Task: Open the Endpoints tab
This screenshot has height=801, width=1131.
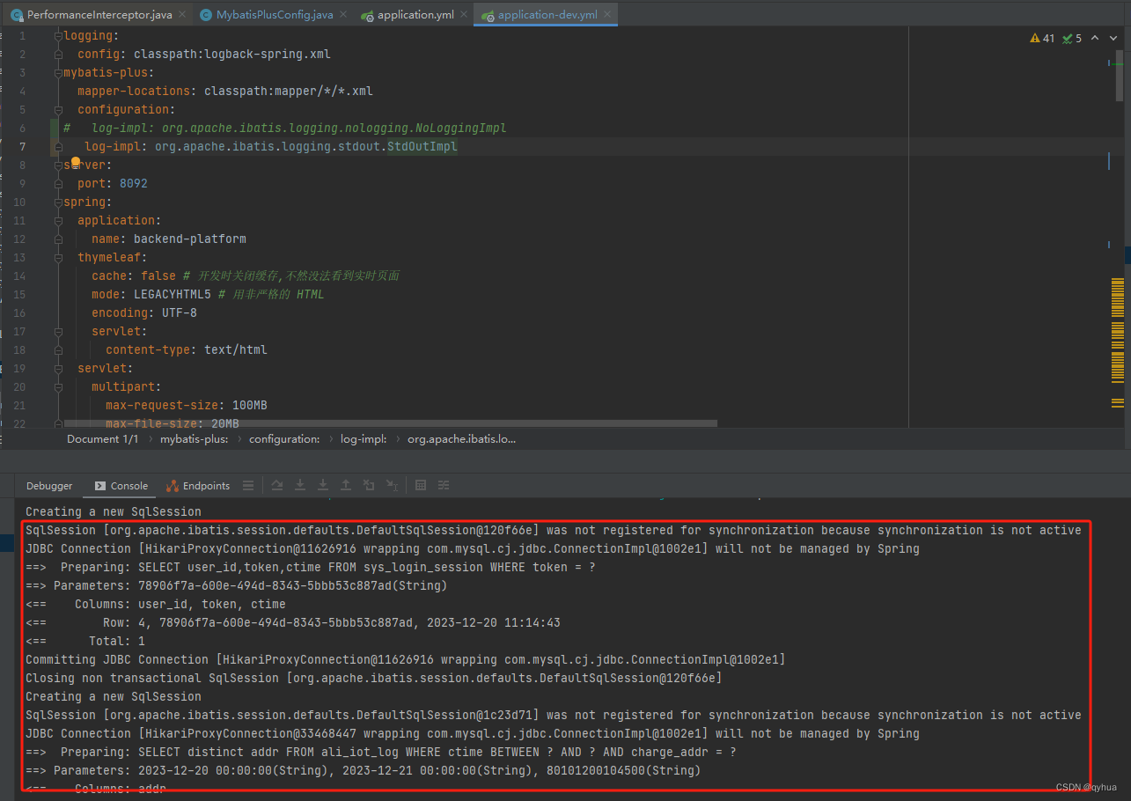Action: 197,486
